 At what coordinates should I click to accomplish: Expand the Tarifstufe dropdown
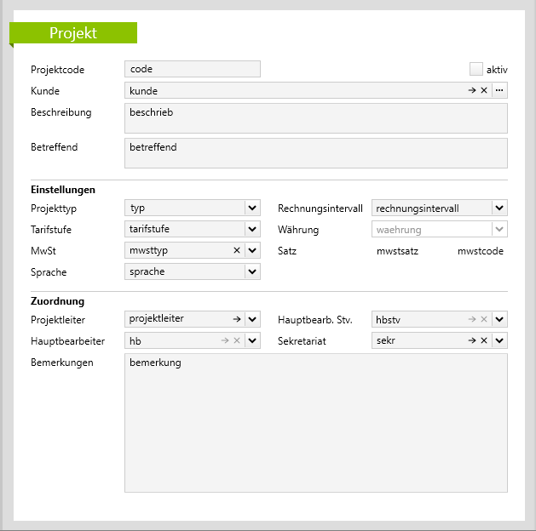point(252,229)
